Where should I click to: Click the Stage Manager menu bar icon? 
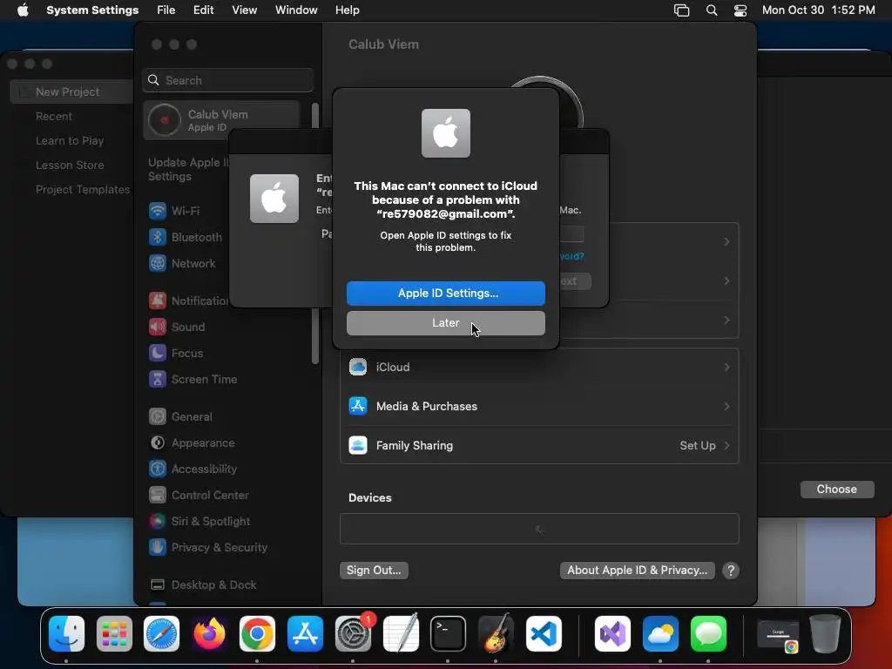tap(681, 10)
